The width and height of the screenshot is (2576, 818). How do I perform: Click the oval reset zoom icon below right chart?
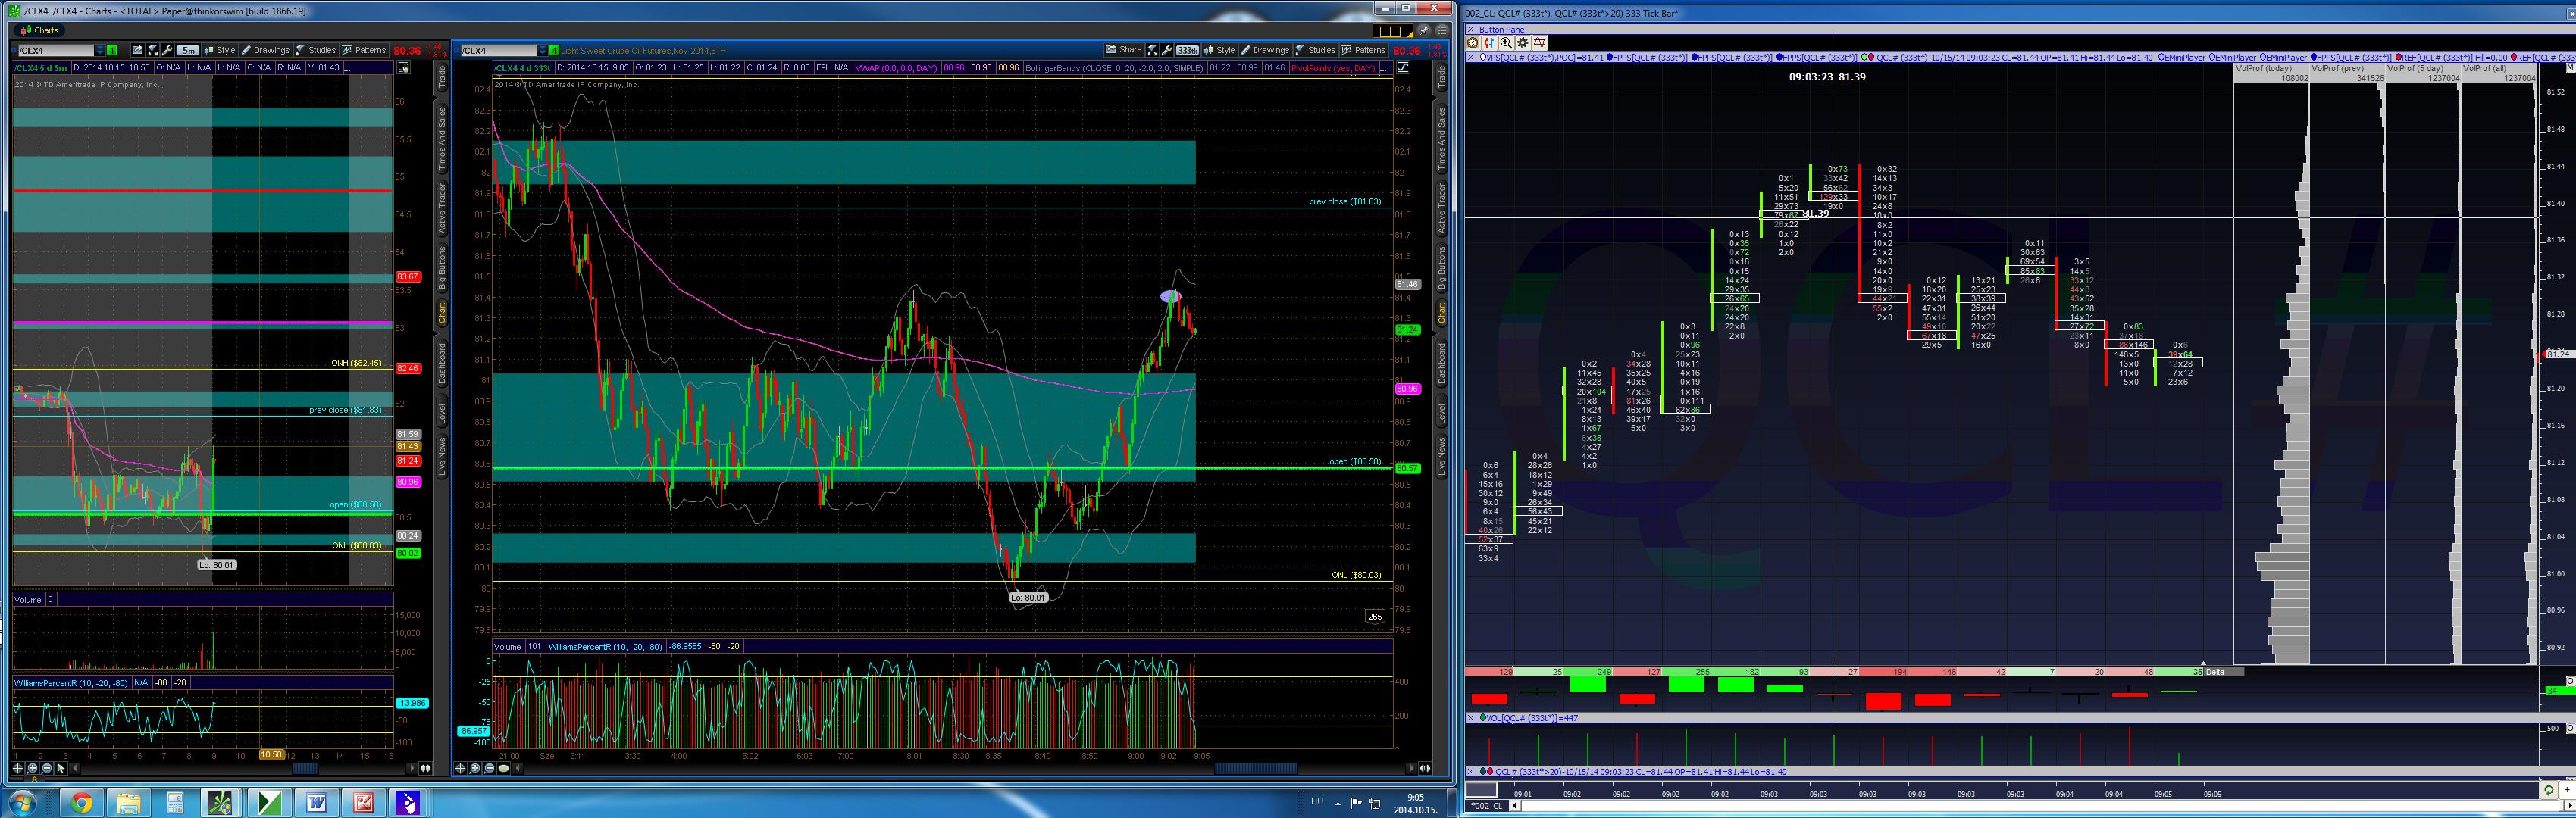[x=503, y=768]
